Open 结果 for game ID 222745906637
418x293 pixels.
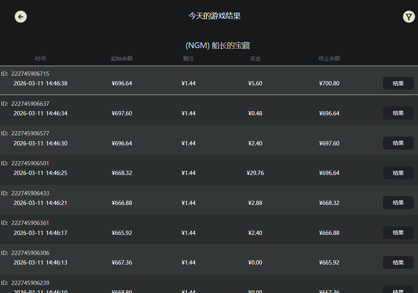pyautogui.click(x=398, y=113)
